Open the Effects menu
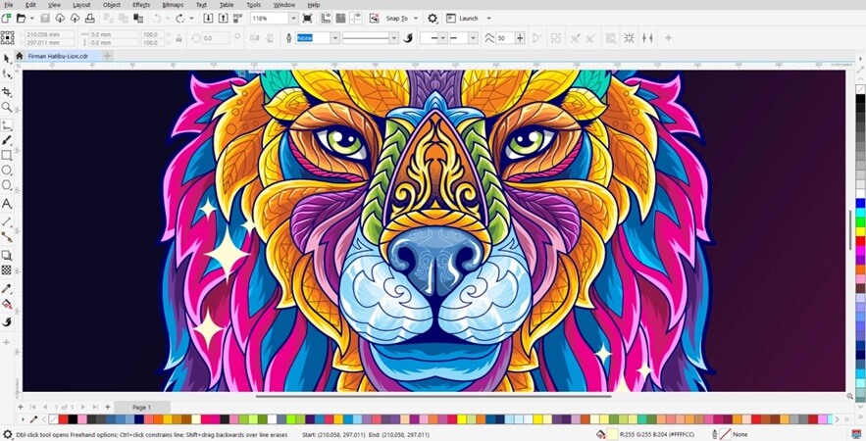This screenshot has height=441, width=866. (141, 5)
